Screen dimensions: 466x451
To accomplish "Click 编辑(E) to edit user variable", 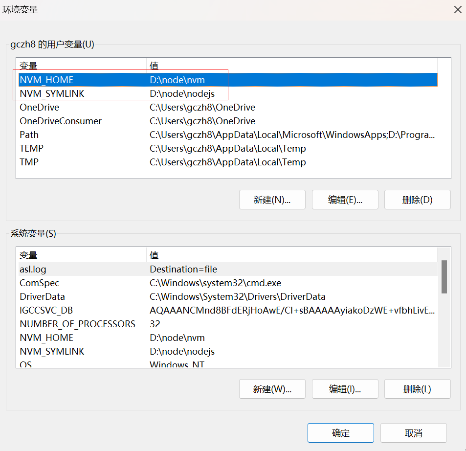I will (x=345, y=200).
